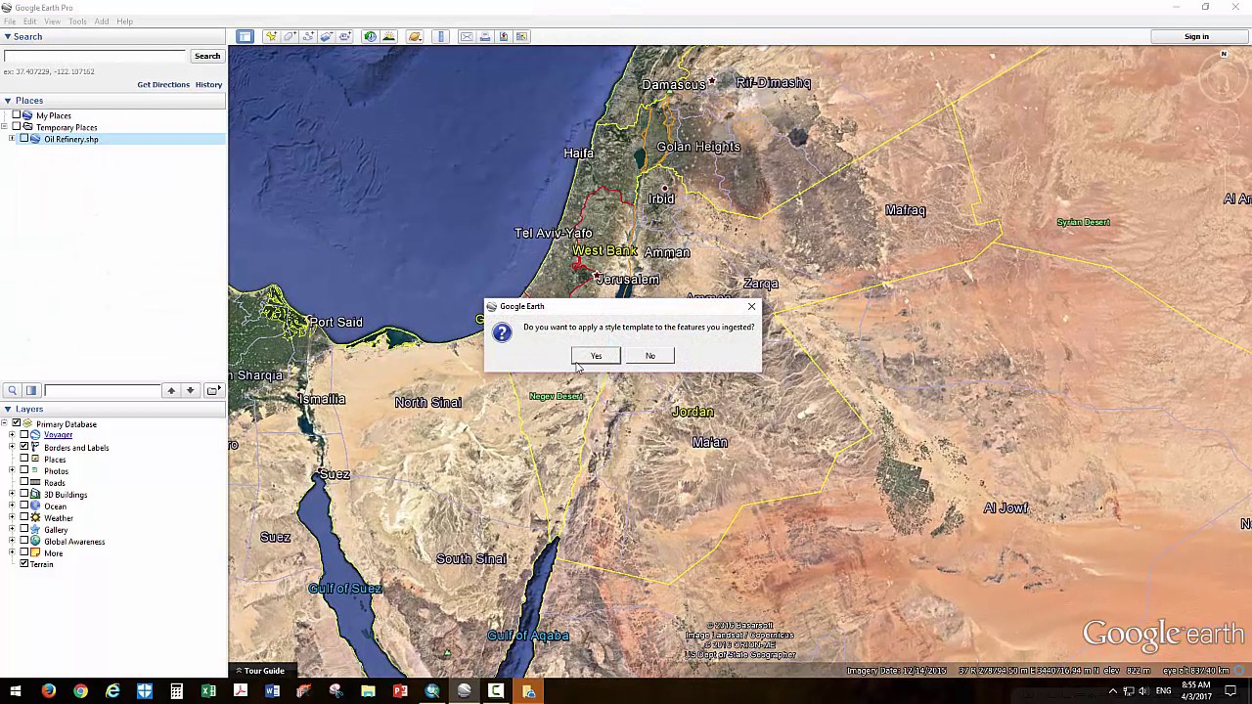Image resolution: width=1252 pixels, height=704 pixels.
Task: Enable the 3D Buildings layer checkbox
Action: [x=24, y=494]
